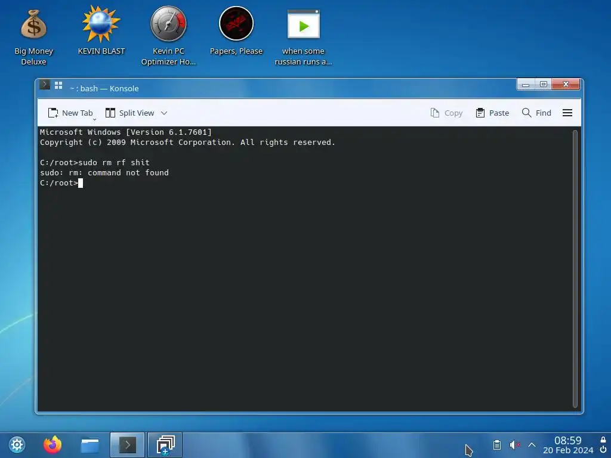This screenshot has height=458, width=611.
Task: Click the "C:/root>sudo rm rf shit" line
Action: [x=95, y=162]
